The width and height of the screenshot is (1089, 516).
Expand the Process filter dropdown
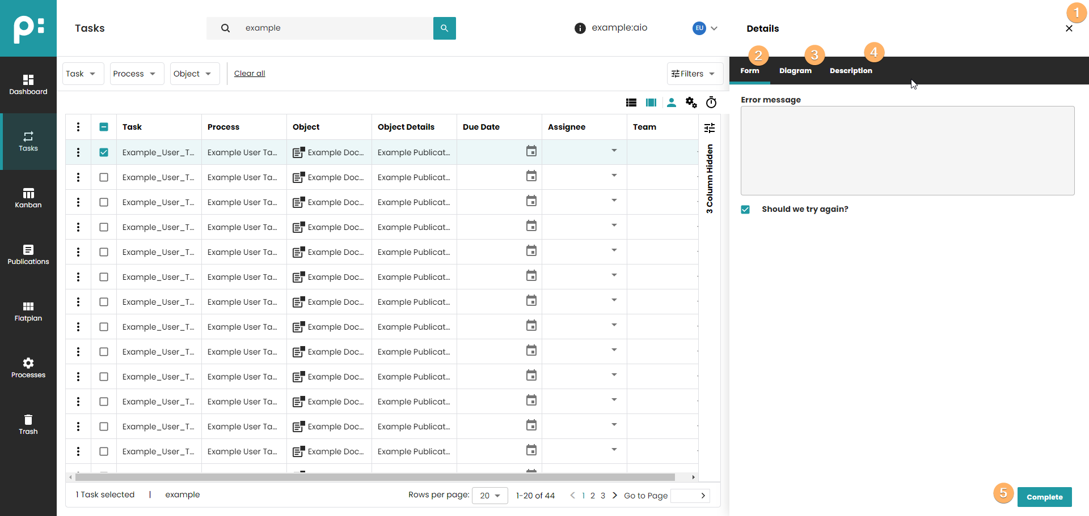pos(136,74)
